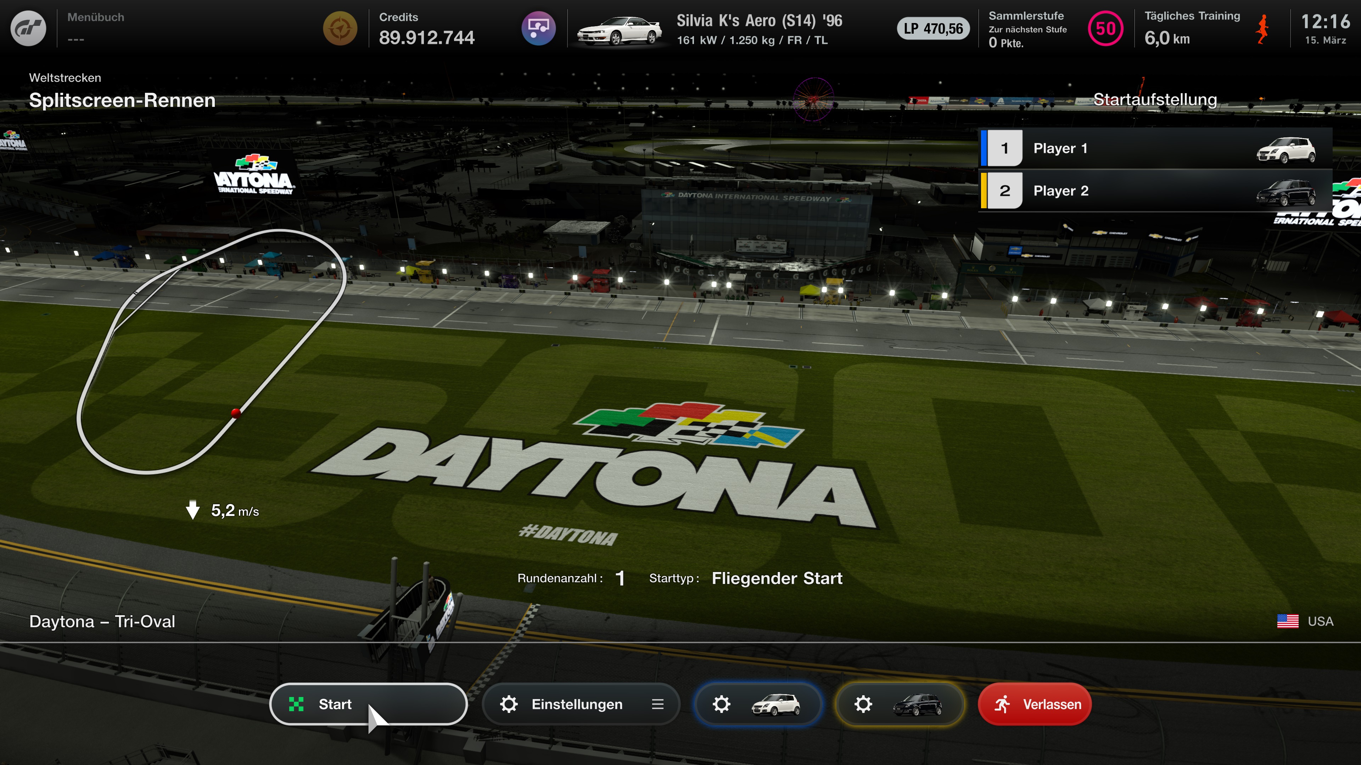The height and width of the screenshot is (765, 1361).
Task: Click the wind direction arrow icon
Action: coord(193,510)
